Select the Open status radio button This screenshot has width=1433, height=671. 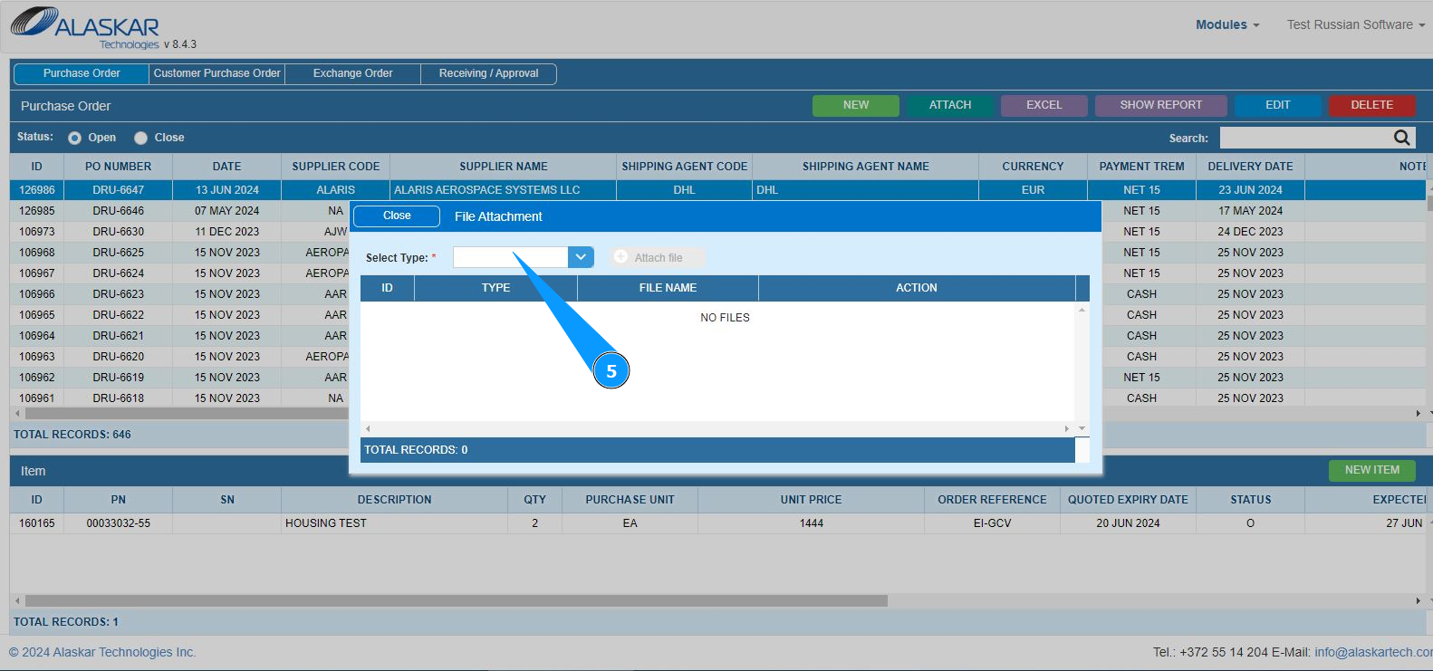74,138
